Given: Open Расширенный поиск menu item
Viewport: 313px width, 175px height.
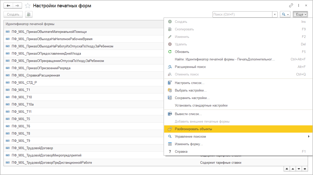Looking at the screenshot, I should [x=190, y=67].
